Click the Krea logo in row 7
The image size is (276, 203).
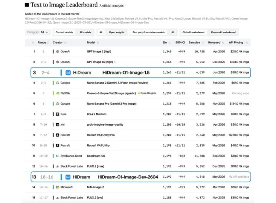(x=58, y=114)
